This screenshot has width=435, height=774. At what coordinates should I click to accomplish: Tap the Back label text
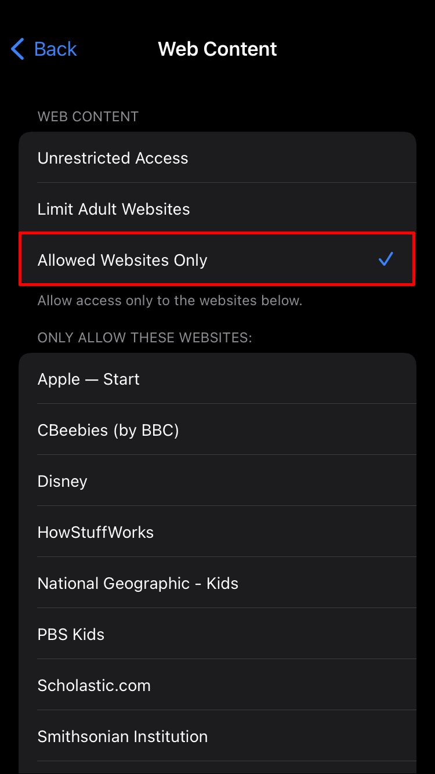[56, 49]
